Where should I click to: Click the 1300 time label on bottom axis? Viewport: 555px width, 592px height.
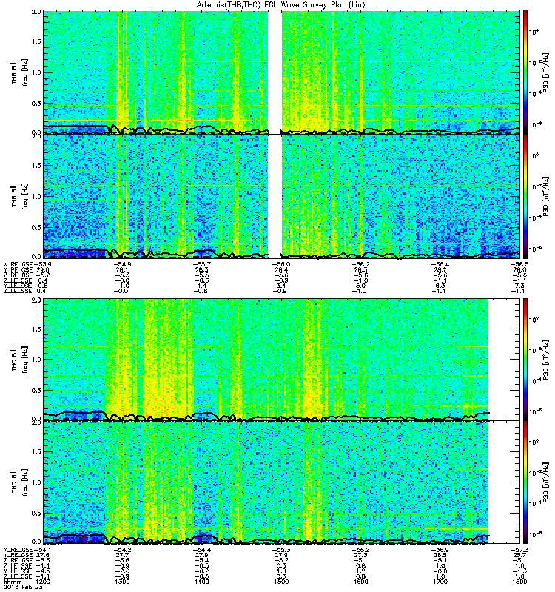click(x=122, y=582)
